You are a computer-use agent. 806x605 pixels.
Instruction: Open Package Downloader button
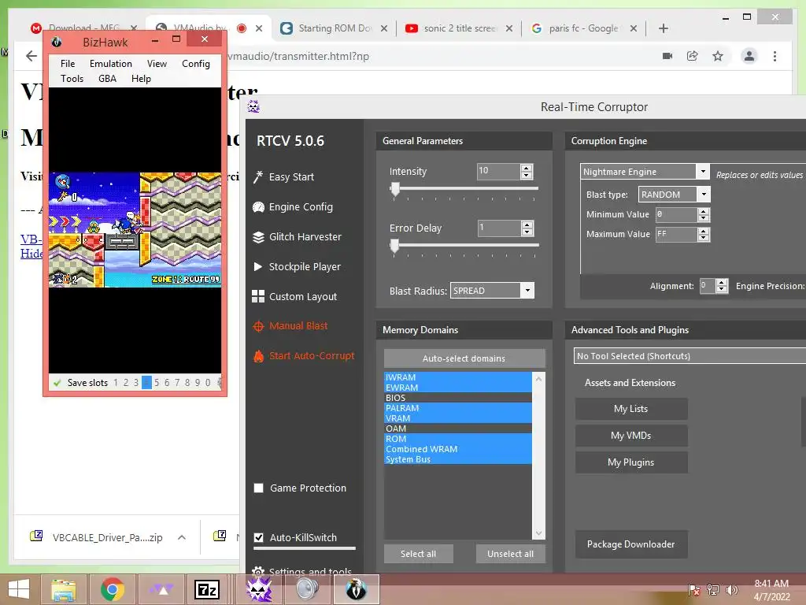pos(630,544)
